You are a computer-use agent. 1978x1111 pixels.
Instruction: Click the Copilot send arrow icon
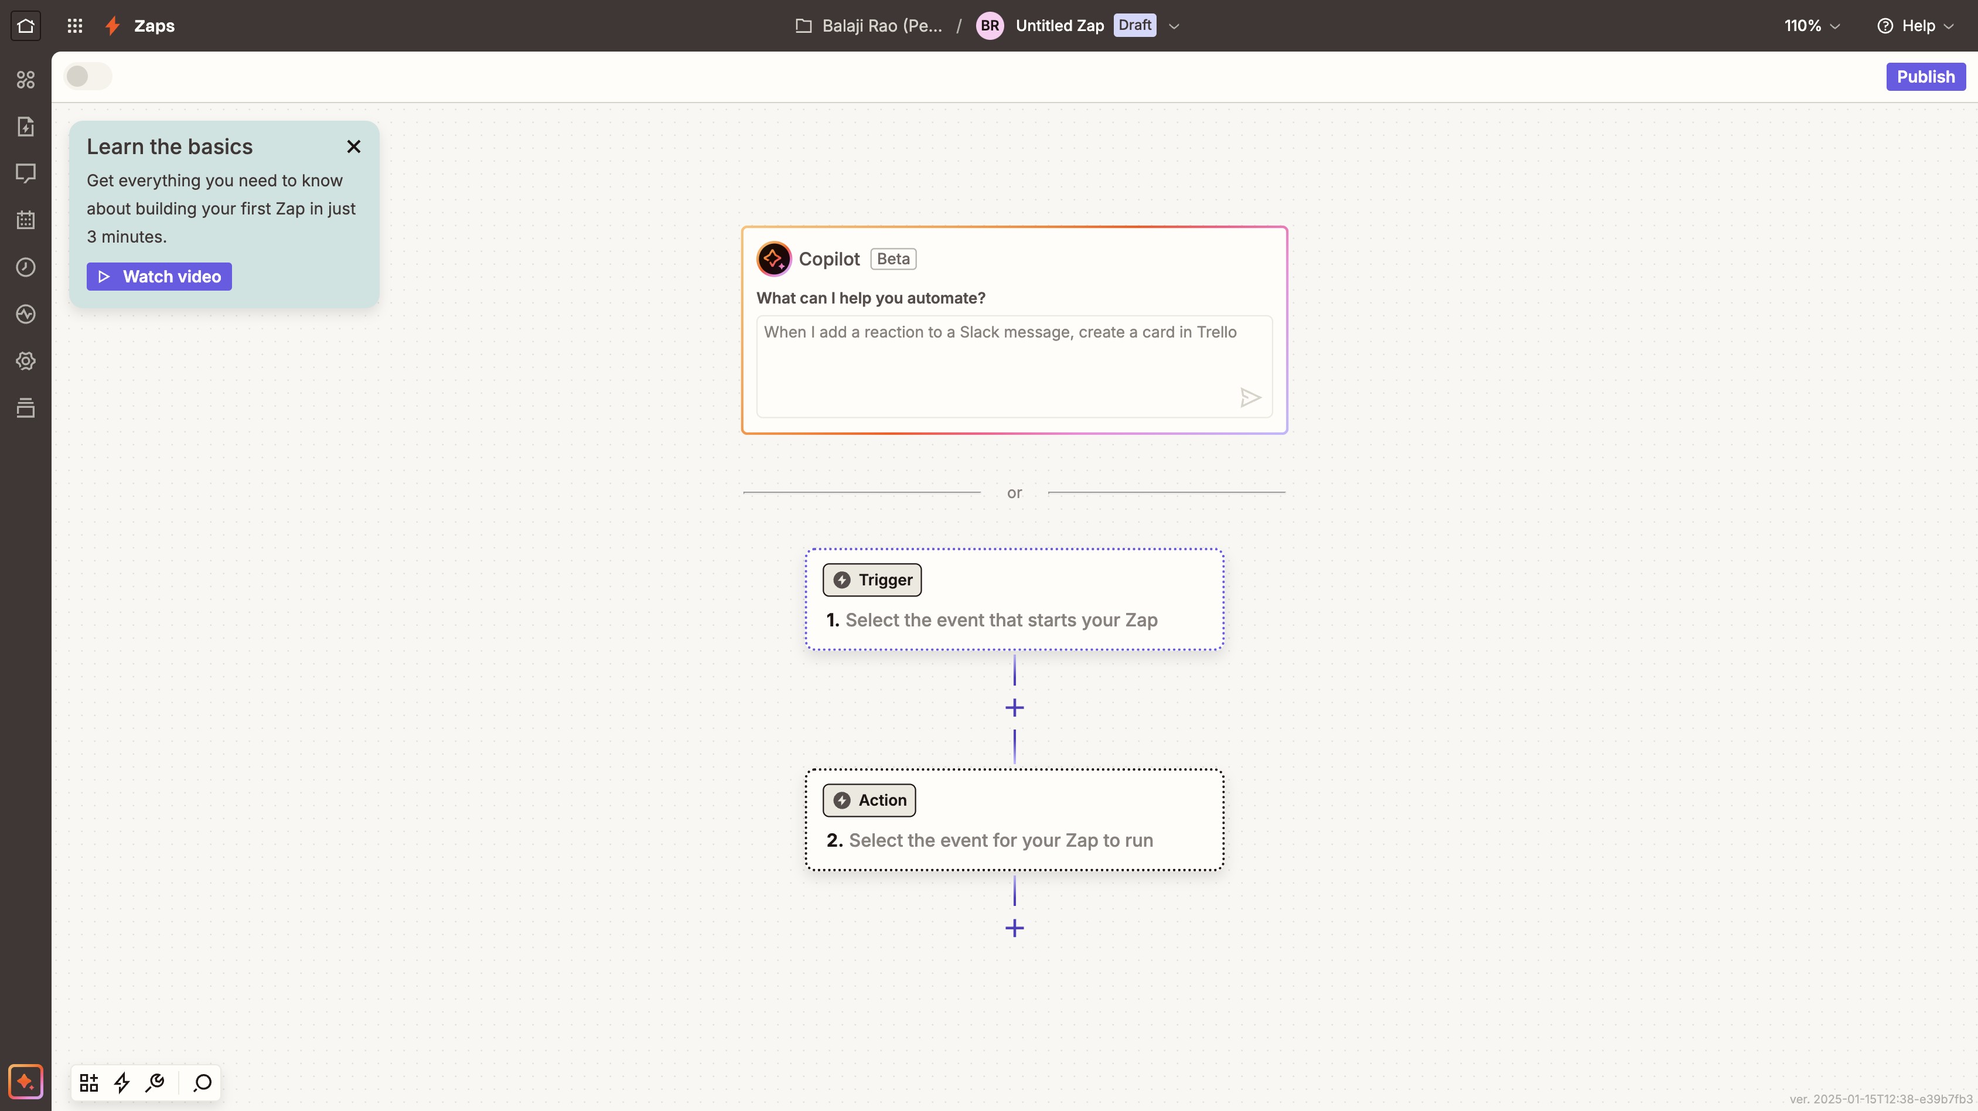[x=1250, y=398]
